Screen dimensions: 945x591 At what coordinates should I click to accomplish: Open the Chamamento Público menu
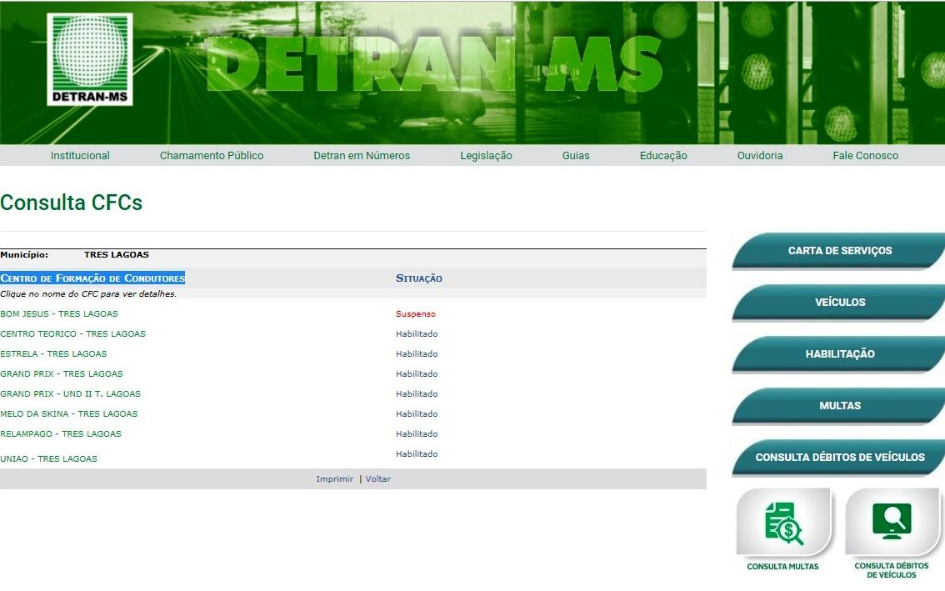click(x=212, y=156)
